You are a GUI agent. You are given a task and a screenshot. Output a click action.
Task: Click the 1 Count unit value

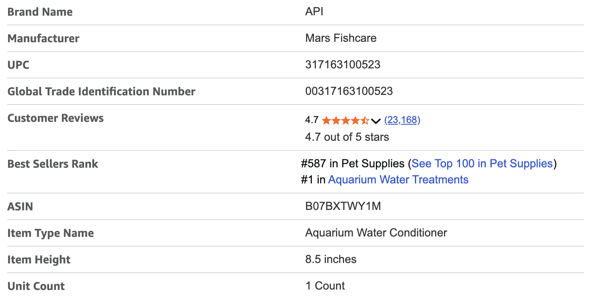(x=325, y=286)
